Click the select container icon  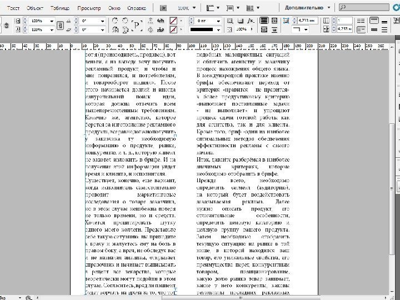151,21
